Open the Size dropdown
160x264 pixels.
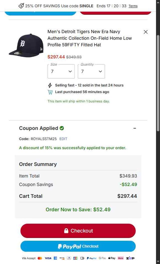(x=61, y=71)
